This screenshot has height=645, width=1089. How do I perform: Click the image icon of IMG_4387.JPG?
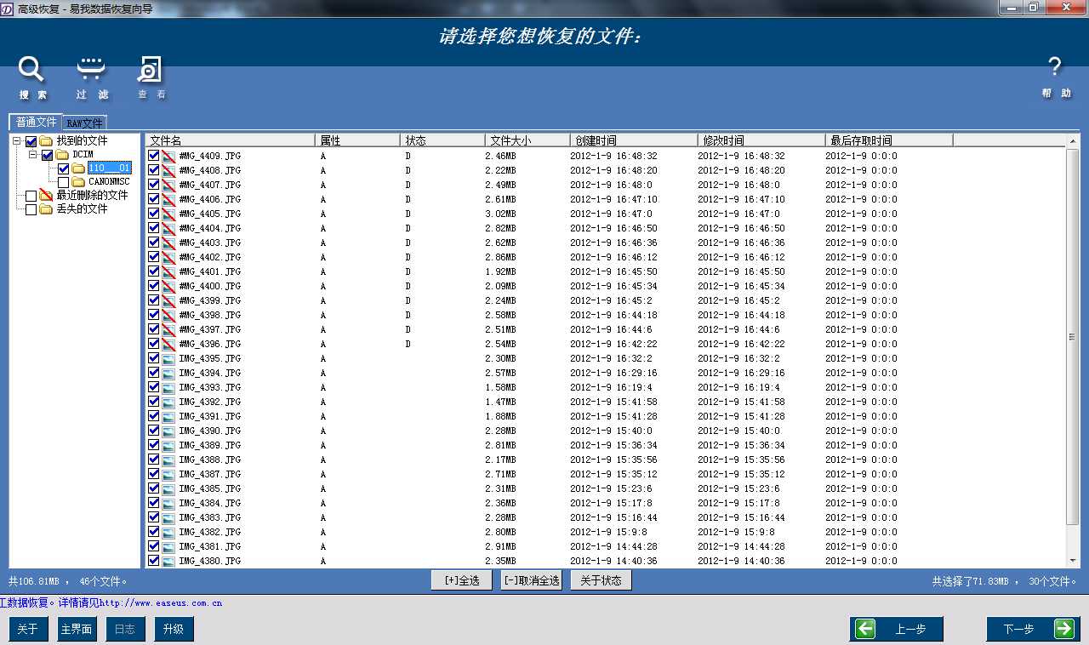[x=168, y=474]
